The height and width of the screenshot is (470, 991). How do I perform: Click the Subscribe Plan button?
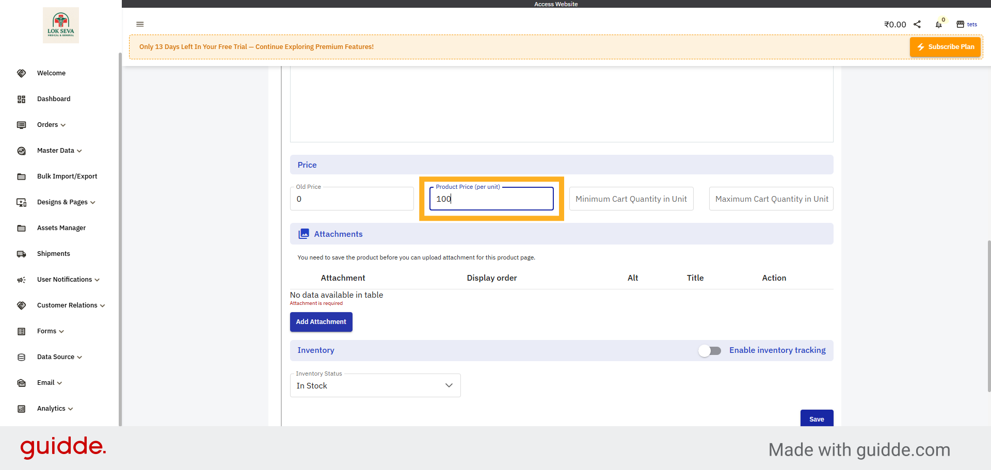pyautogui.click(x=945, y=47)
